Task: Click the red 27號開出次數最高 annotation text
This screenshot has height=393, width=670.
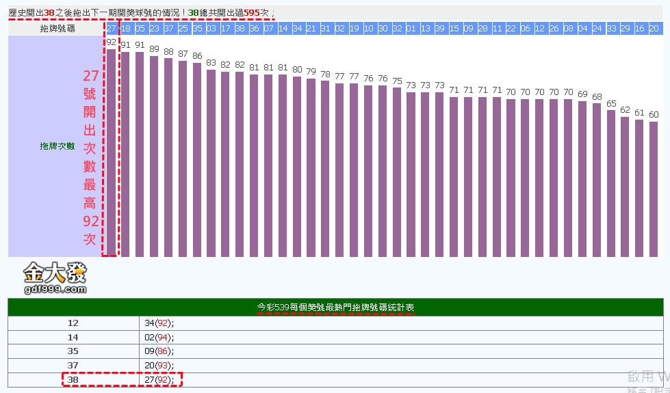Action: (x=90, y=157)
